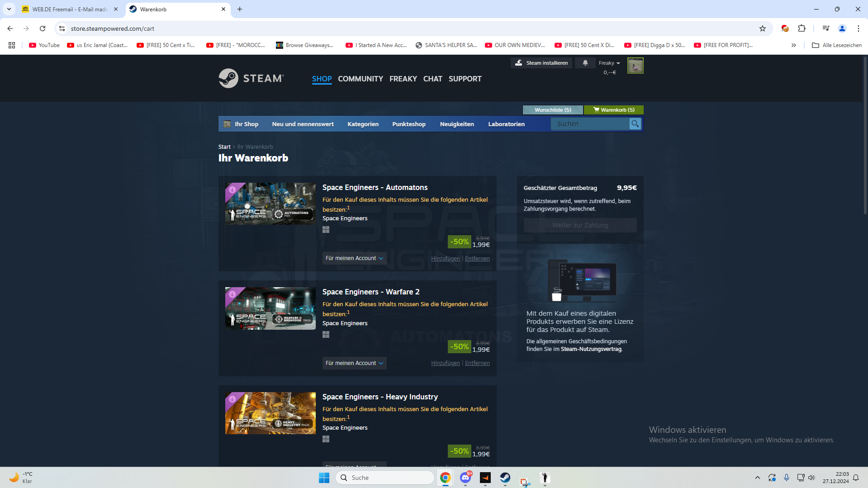Screen dimensions: 868x488
Task: Show more bookmarks with the chevron
Action: [x=793, y=45]
